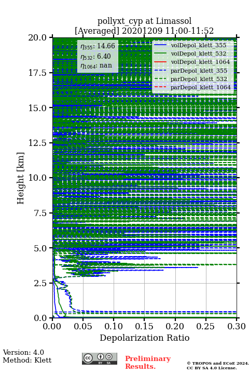Click the η355: 14.66 annotation
The height and width of the screenshot is (374, 249).
pyautogui.click(x=98, y=46)
